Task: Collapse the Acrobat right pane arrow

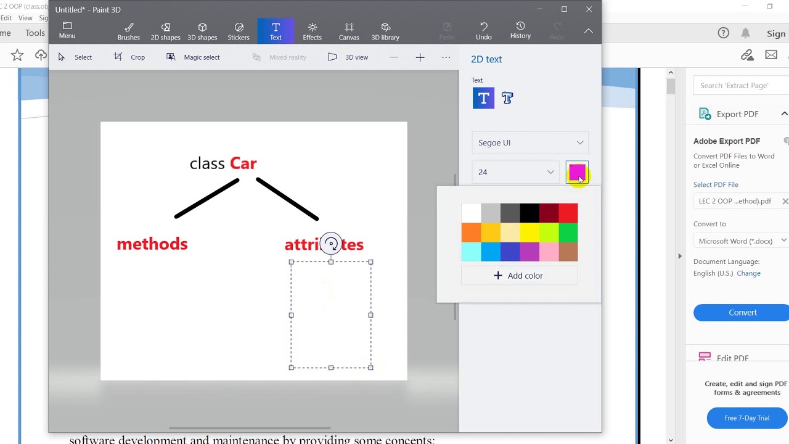Action: (x=680, y=256)
